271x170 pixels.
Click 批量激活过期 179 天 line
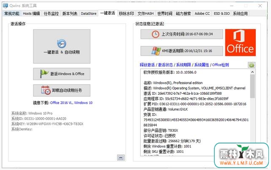[x=172, y=141]
